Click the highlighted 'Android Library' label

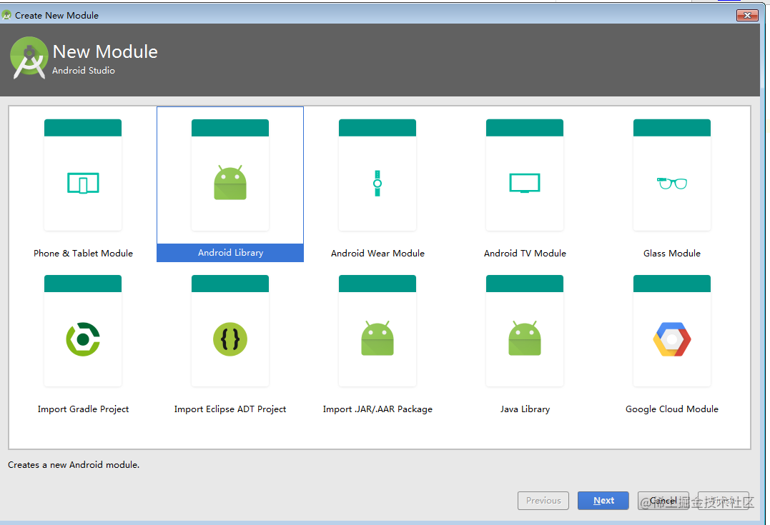(230, 253)
